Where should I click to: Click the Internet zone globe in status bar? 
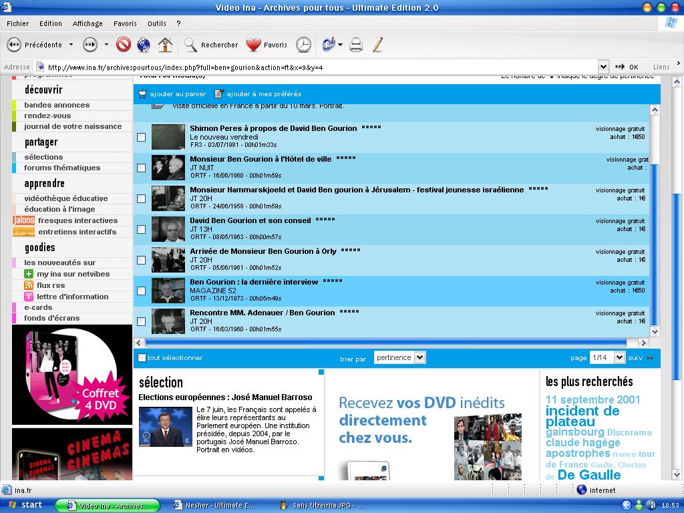click(582, 490)
